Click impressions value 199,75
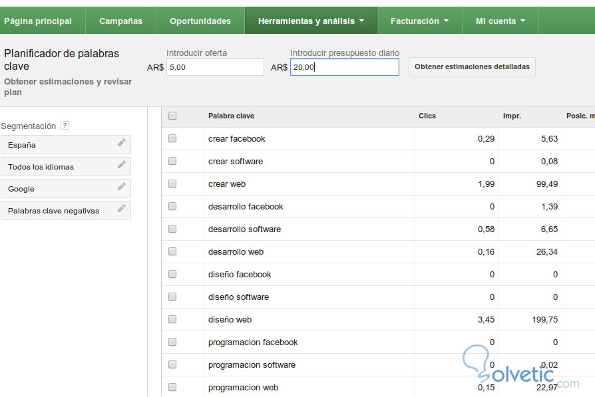The width and height of the screenshot is (595, 397). pyautogui.click(x=545, y=320)
